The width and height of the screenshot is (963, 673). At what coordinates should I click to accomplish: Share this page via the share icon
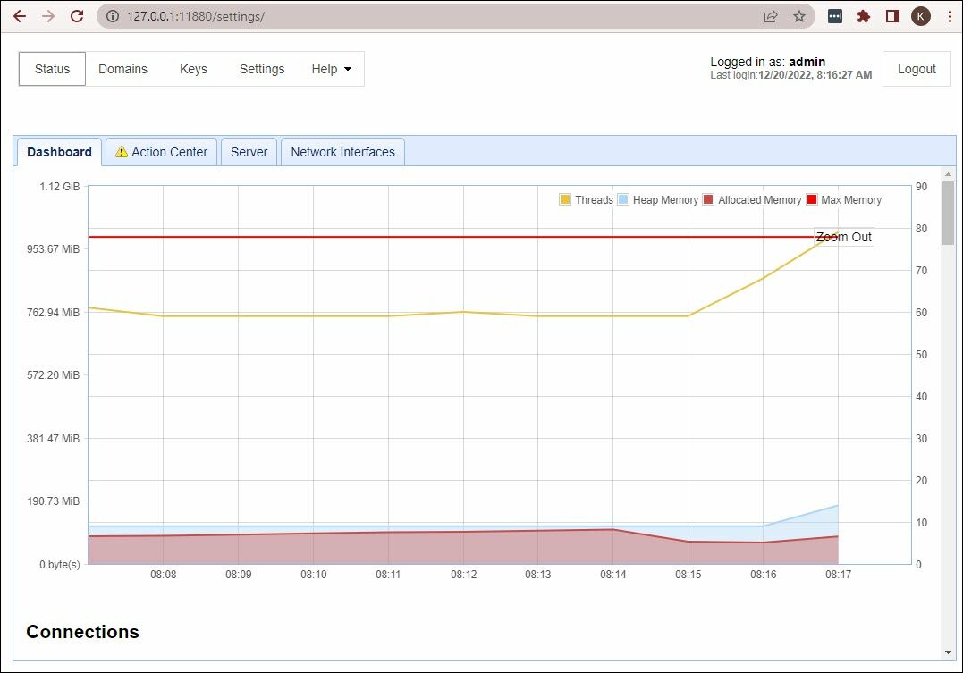tap(770, 16)
